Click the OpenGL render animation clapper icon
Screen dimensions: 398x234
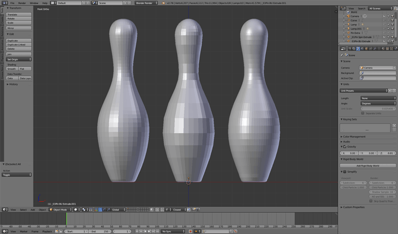198,210
